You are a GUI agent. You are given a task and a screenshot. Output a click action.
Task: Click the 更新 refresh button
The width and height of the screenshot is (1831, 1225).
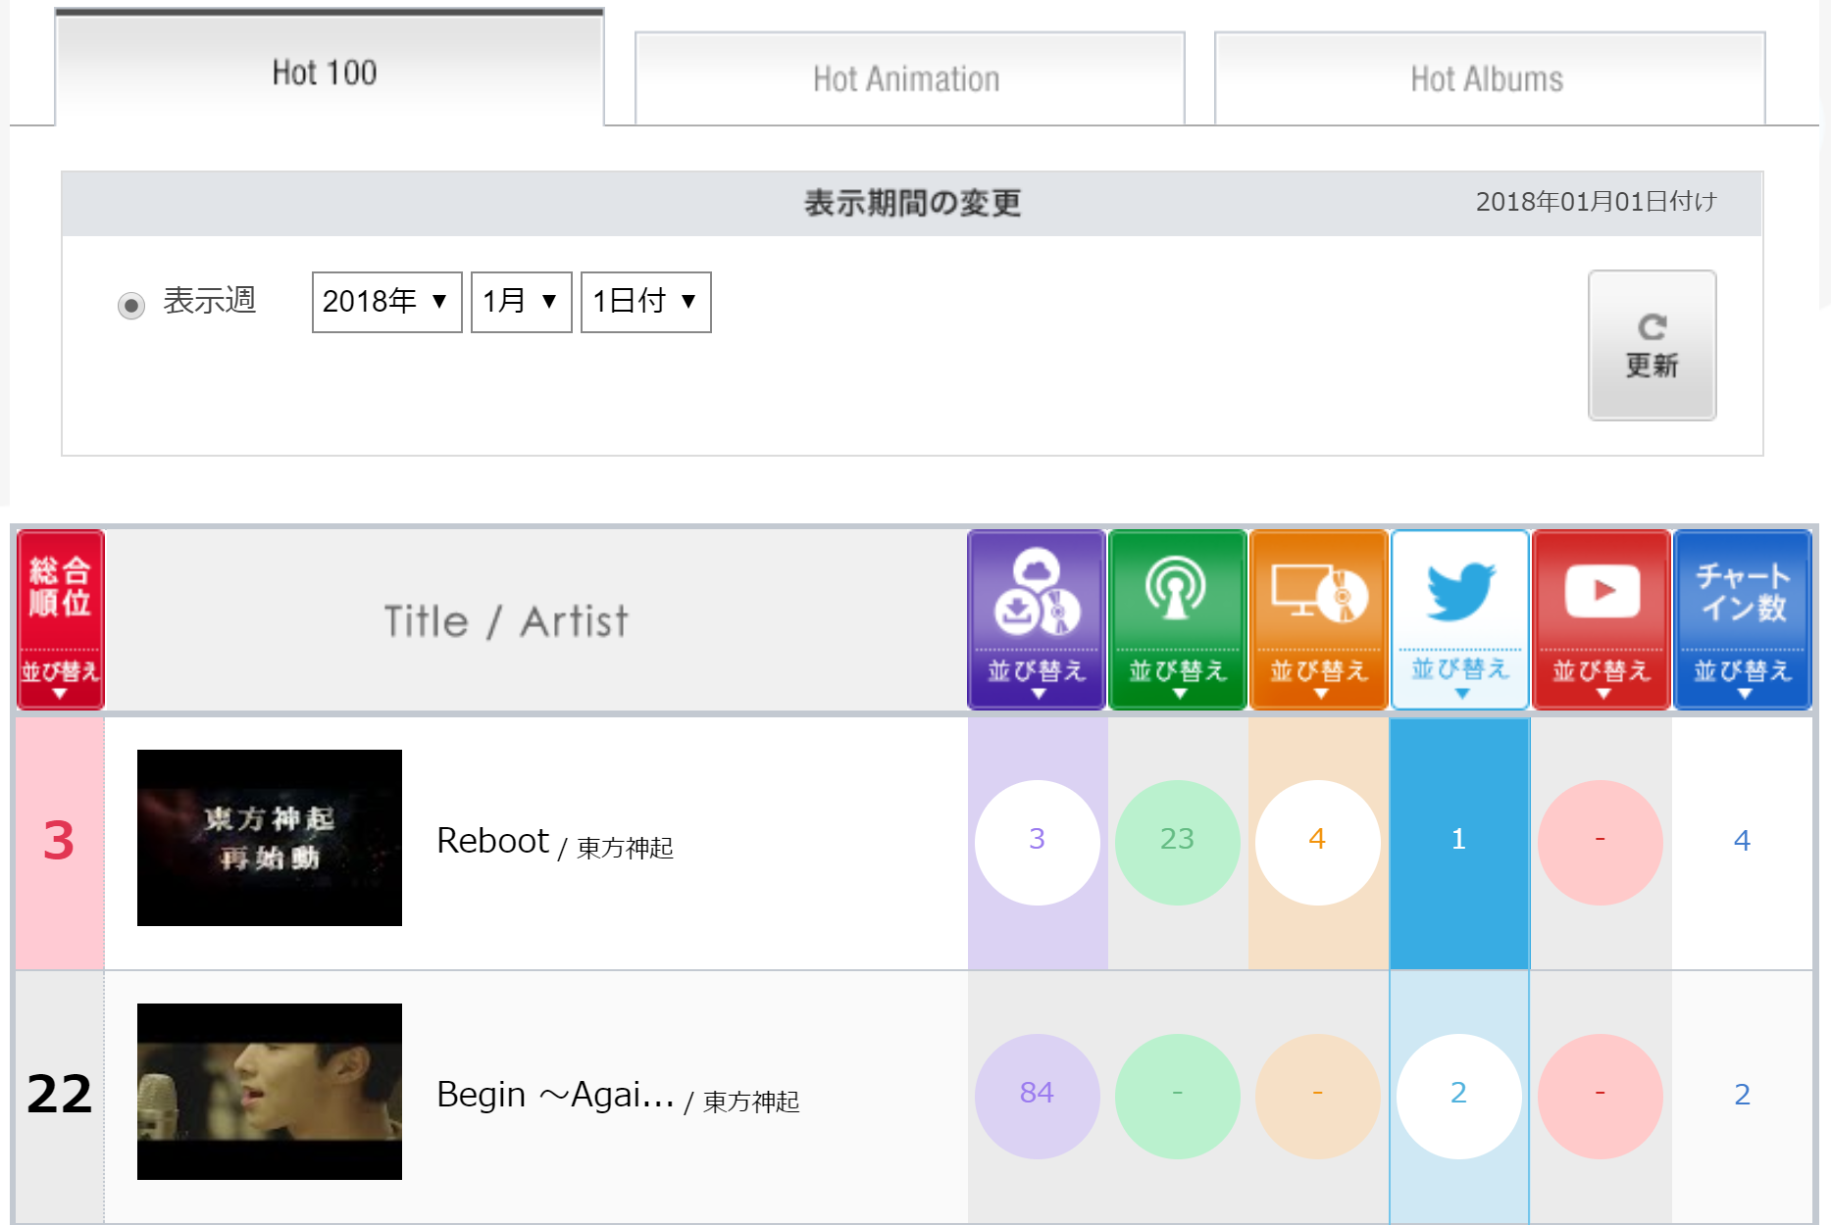1652,345
